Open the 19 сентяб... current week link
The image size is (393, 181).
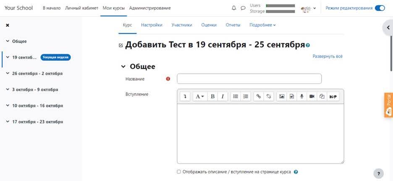click(24, 57)
